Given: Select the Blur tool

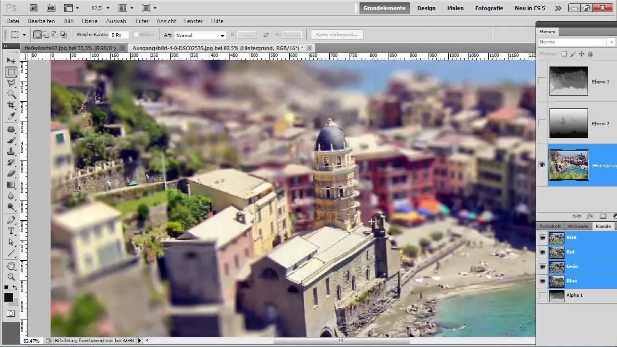Looking at the screenshot, I should pyautogui.click(x=11, y=196).
